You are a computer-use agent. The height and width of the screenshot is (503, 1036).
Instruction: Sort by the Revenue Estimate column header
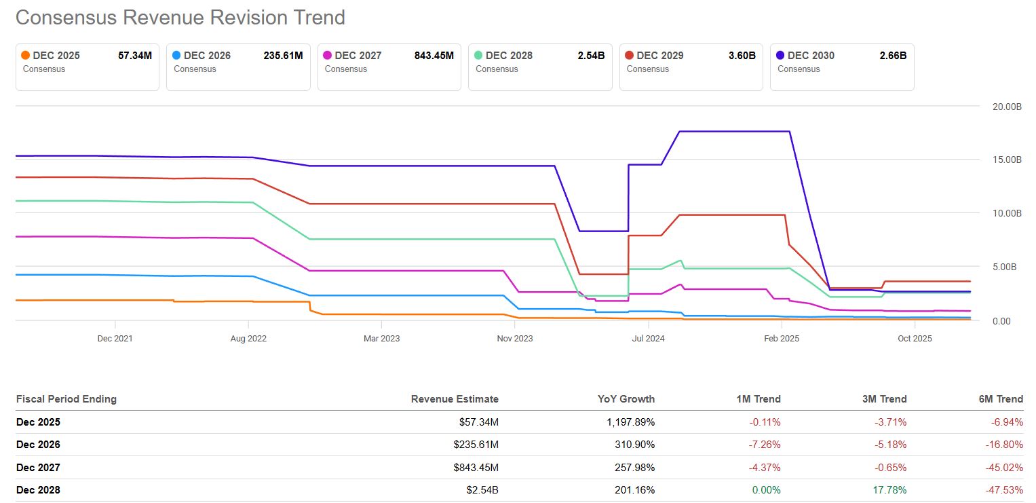(x=455, y=399)
